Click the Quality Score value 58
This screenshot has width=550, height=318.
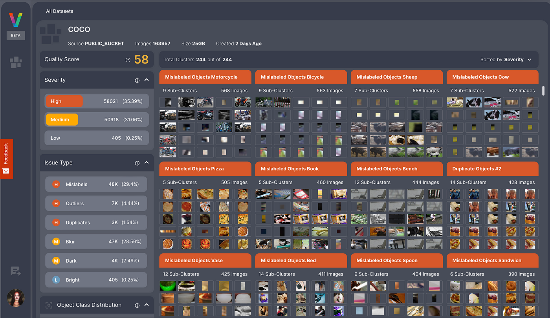[141, 59]
